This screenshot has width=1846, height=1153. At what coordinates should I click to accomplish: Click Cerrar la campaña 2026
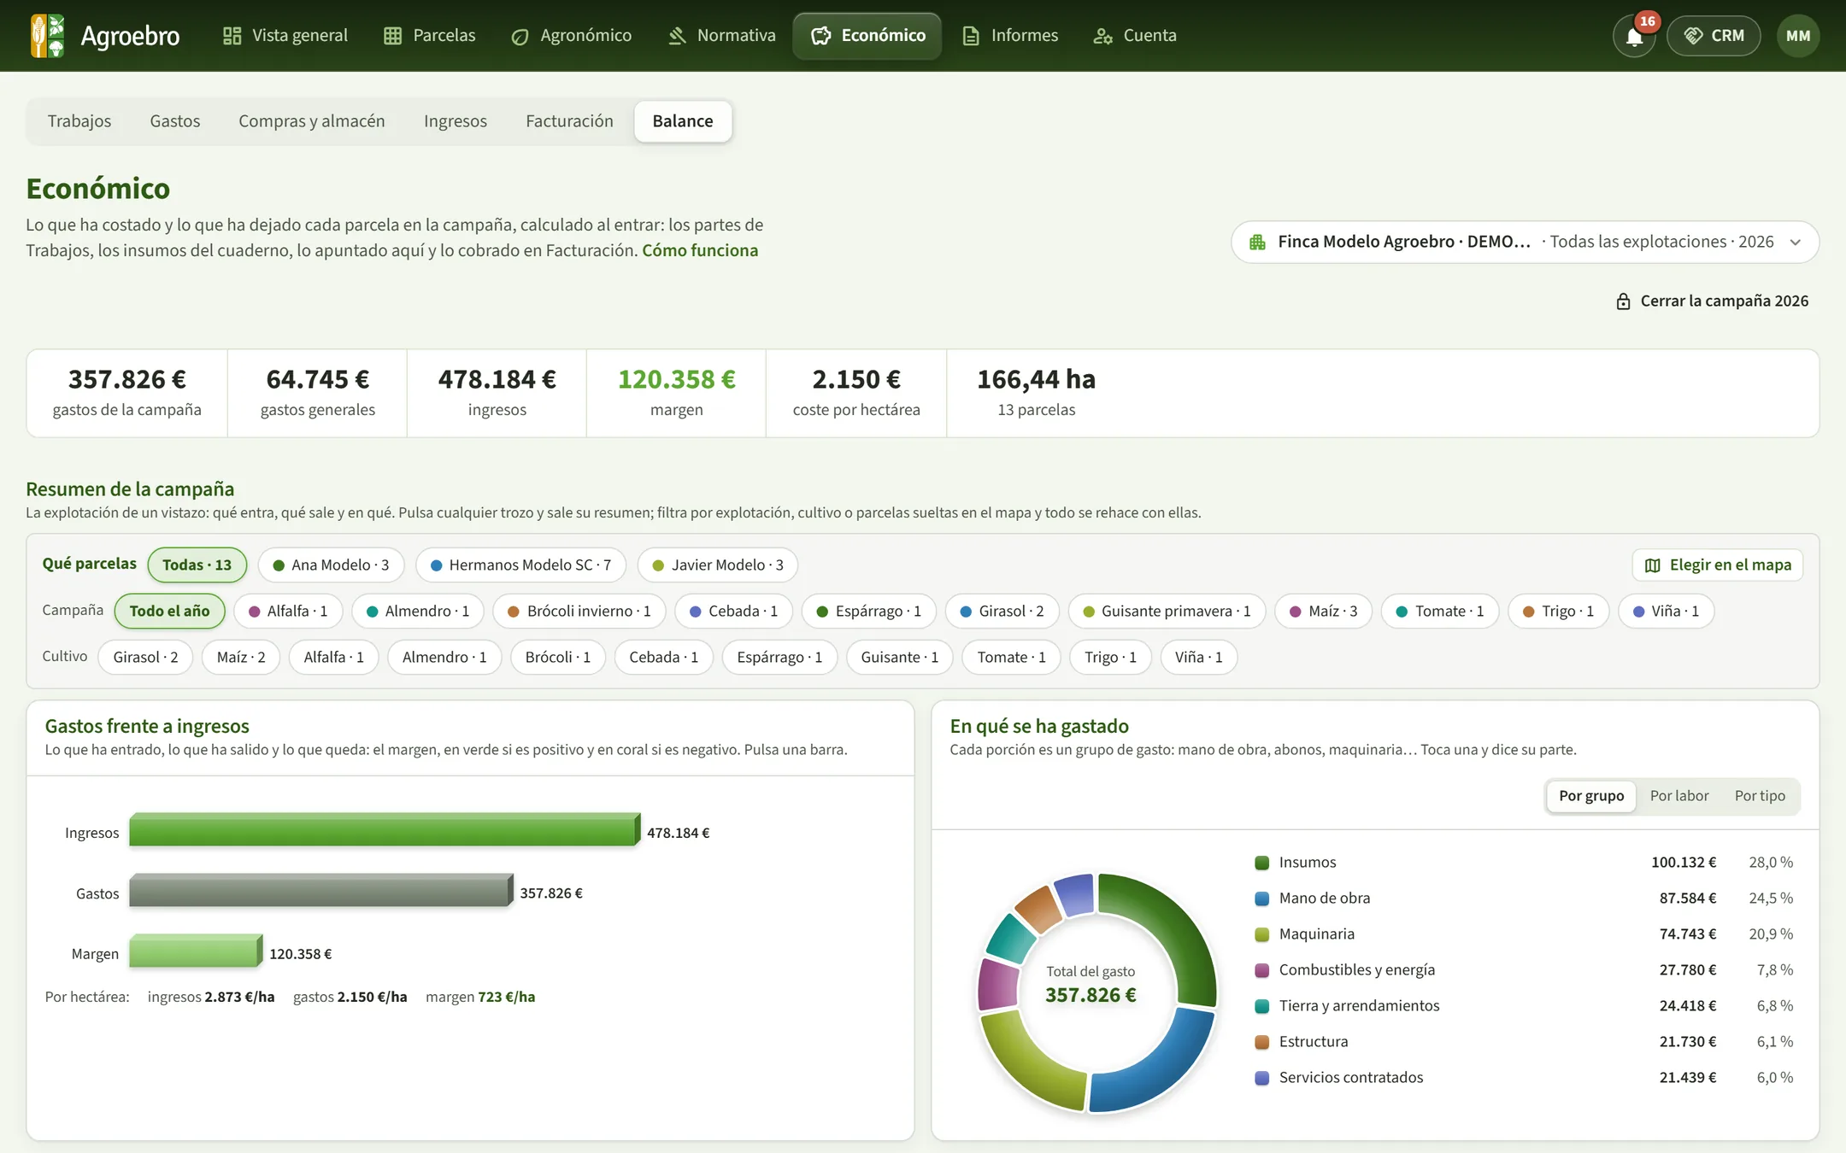1712,301
